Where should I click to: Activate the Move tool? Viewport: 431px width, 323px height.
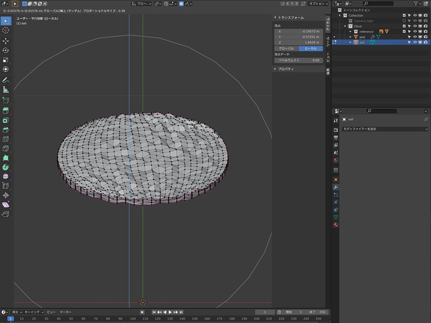pos(6,41)
